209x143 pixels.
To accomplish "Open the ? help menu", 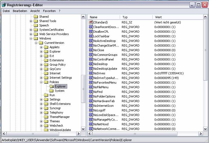I will (59, 11).
